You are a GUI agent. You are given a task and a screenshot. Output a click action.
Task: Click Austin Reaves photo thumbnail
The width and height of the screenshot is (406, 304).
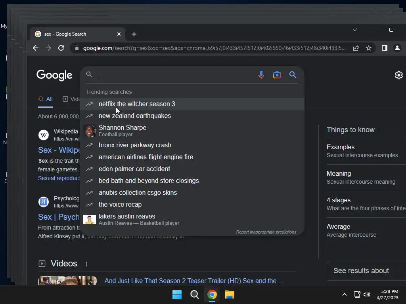(x=90, y=219)
